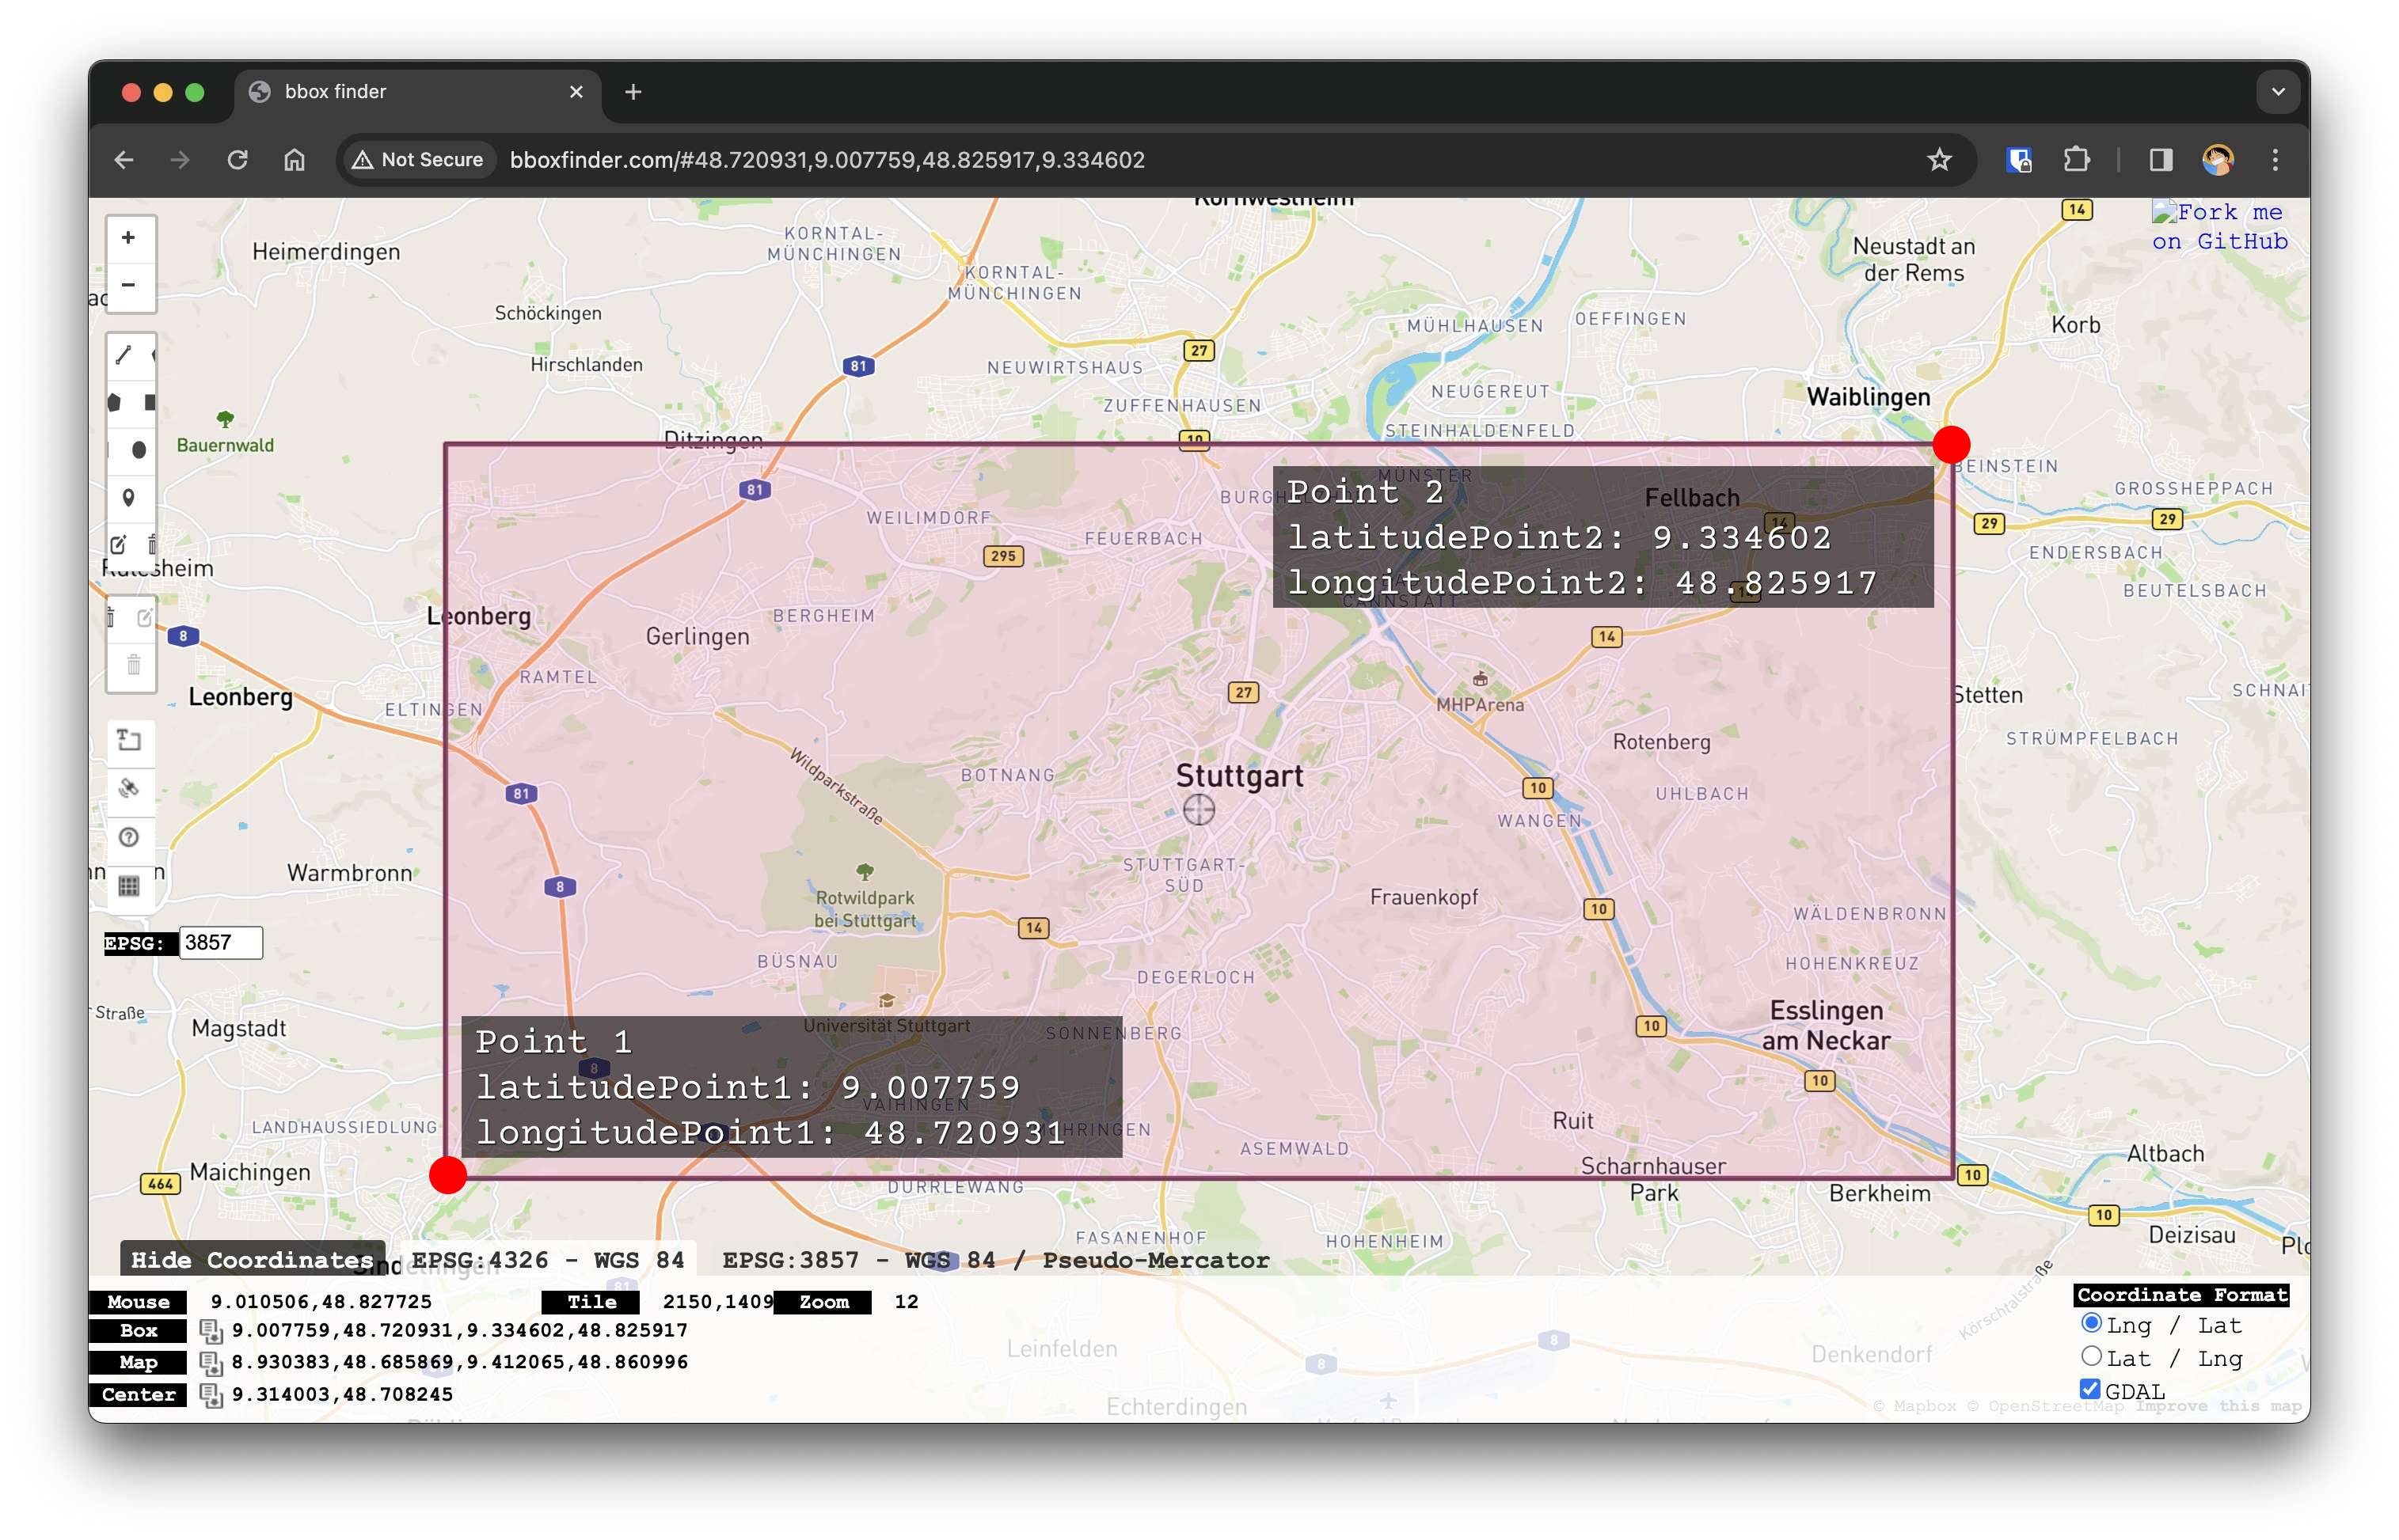
Task: Click the enter coordinates text-box tool
Action: pyautogui.click(x=128, y=741)
